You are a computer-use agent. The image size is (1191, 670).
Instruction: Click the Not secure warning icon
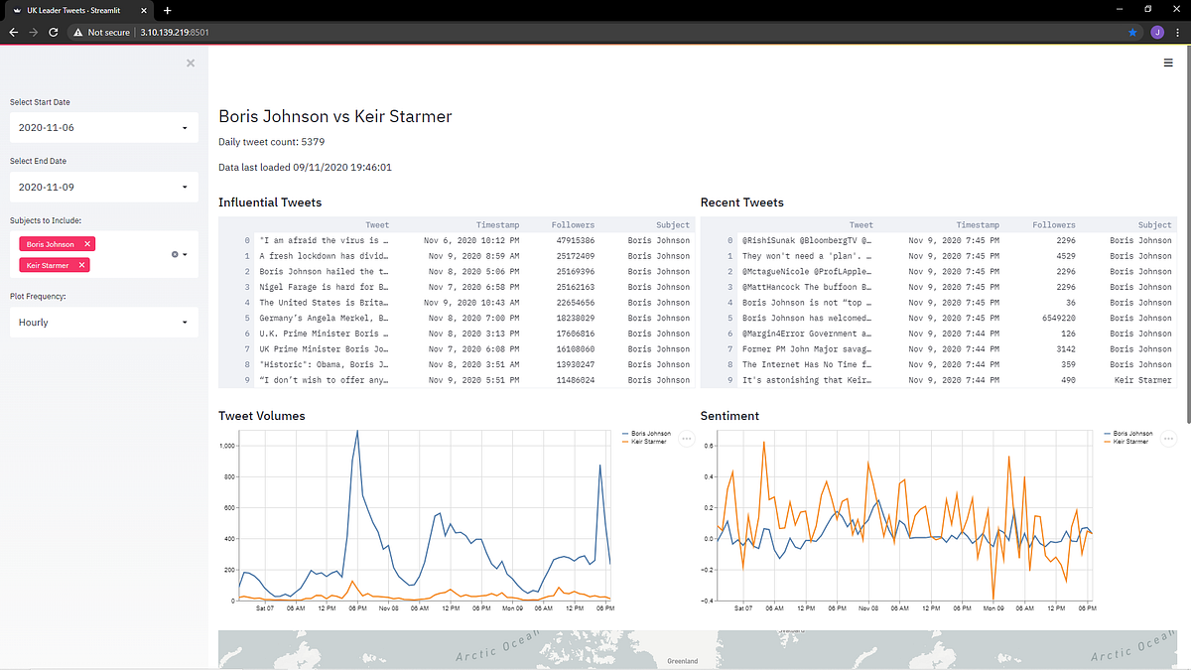click(x=77, y=32)
